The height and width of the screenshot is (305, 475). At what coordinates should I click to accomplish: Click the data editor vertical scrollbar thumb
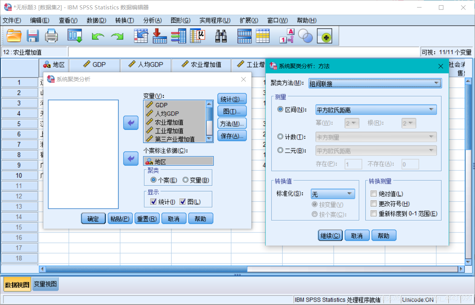468,117
